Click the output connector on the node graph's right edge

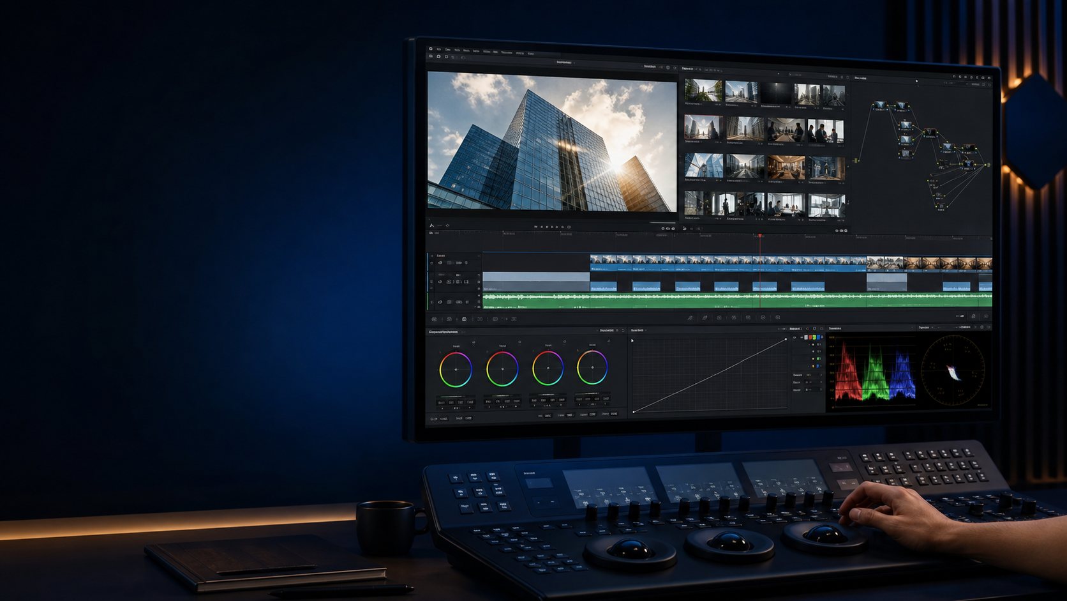[x=989, y=165]
